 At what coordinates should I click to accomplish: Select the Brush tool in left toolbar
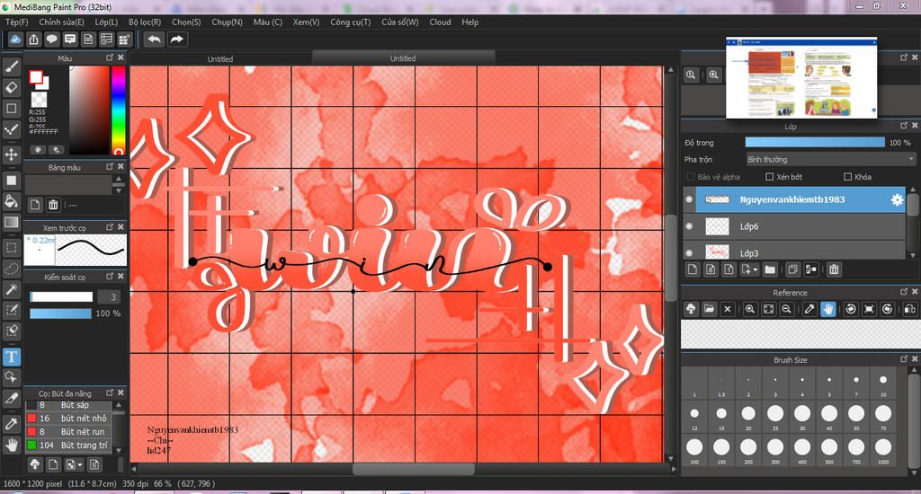[x=11, y=66]
